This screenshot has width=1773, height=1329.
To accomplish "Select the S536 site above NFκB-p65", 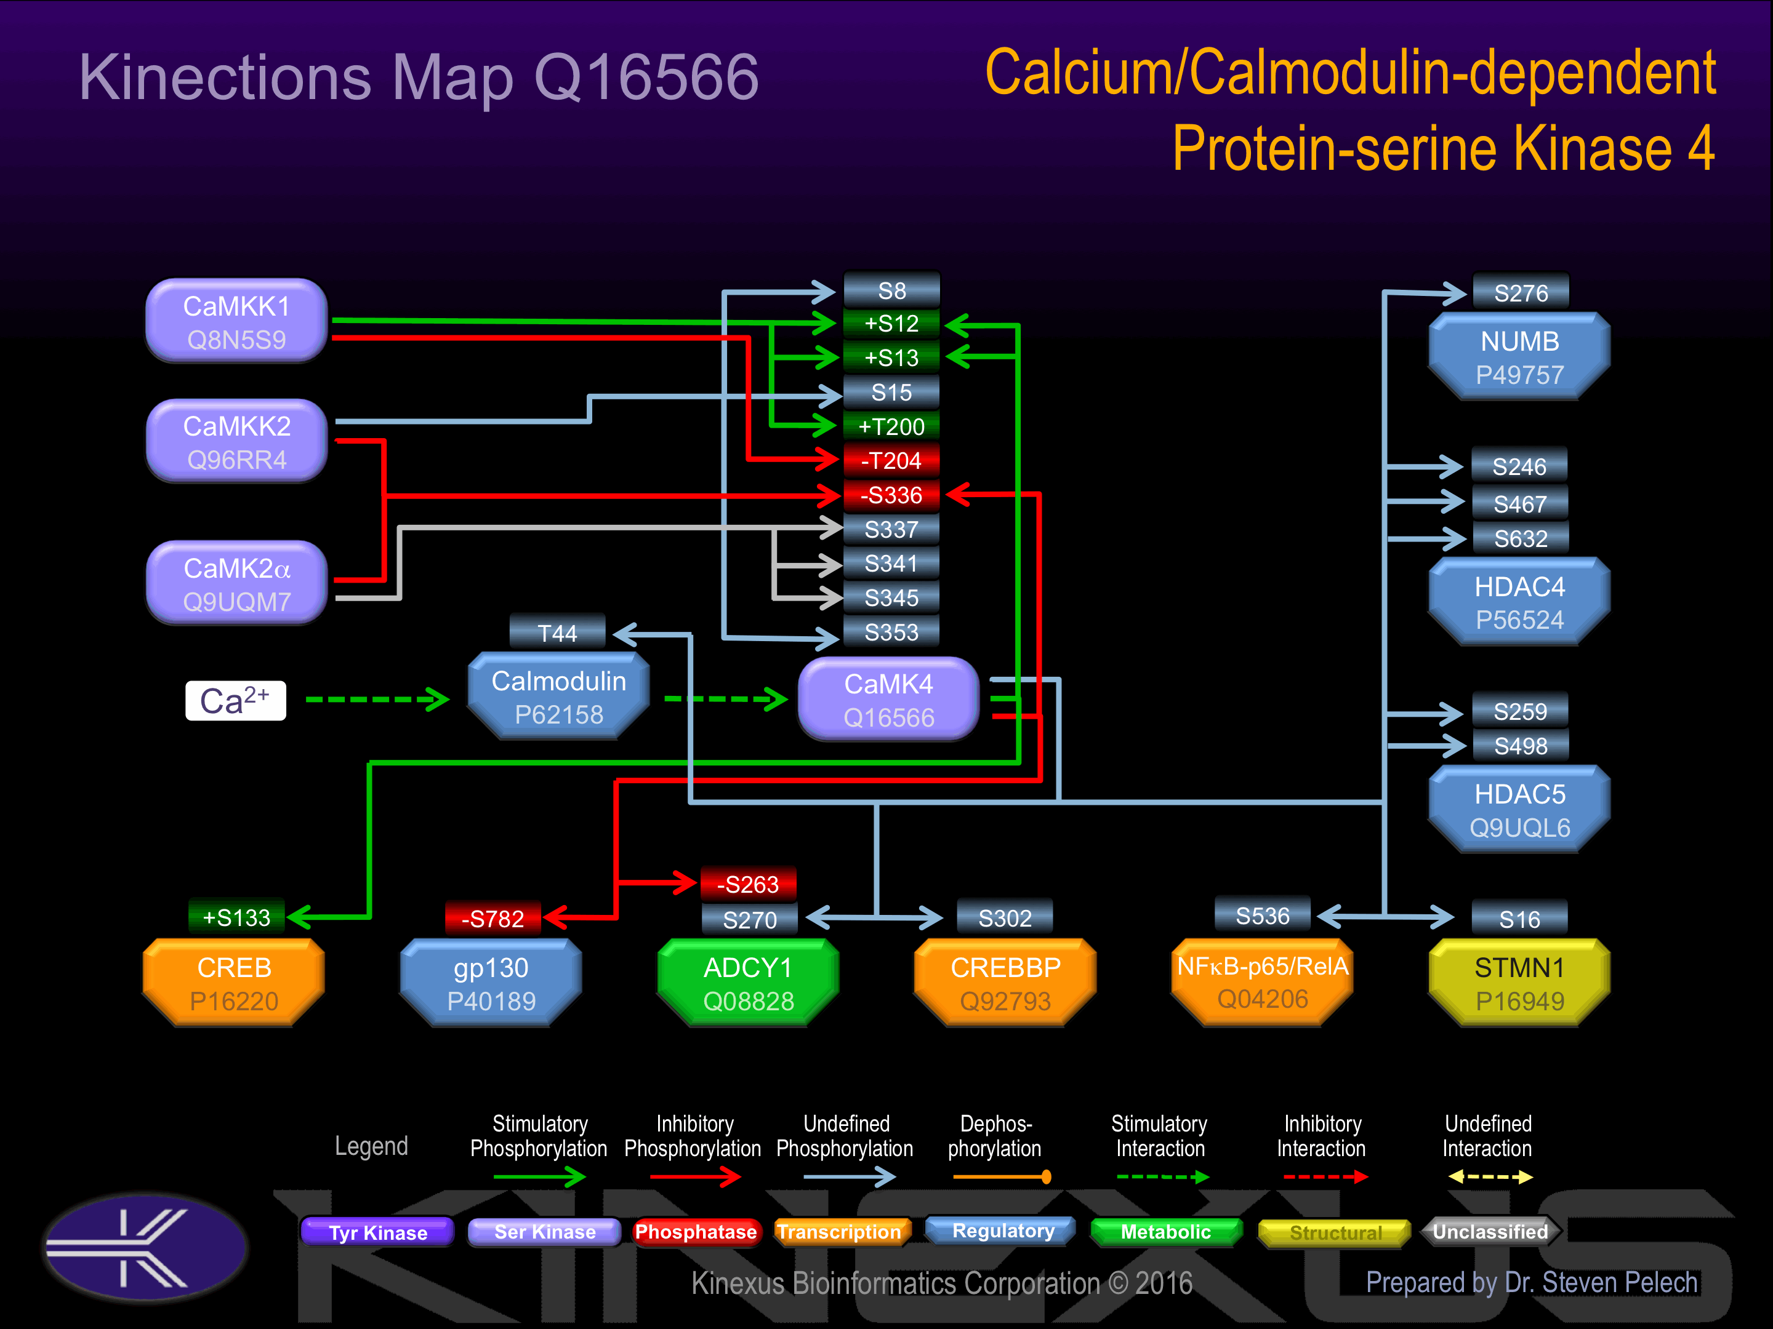I will coord(1263,916).
